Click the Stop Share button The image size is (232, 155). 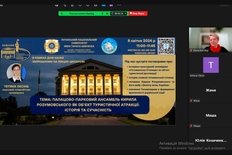[x=138, y=13]
